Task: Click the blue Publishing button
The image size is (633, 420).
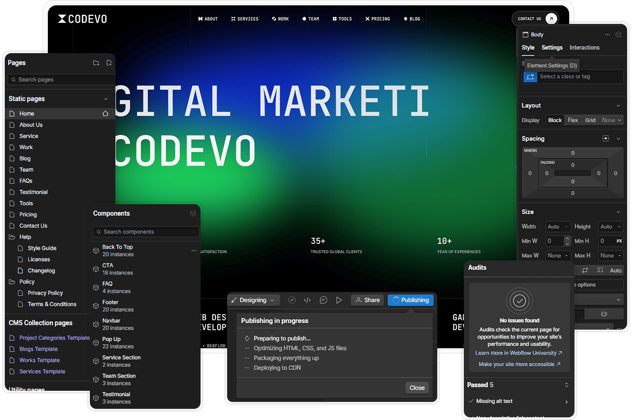Action: click(411, 300)
